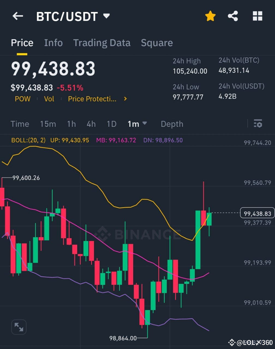Click the back arrow to exit the chart
The width and height of the screenshot is (275, 349).
[x=17, y=16]
